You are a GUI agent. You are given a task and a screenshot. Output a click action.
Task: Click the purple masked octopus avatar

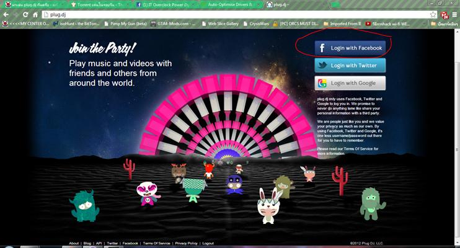coord(234,185)
